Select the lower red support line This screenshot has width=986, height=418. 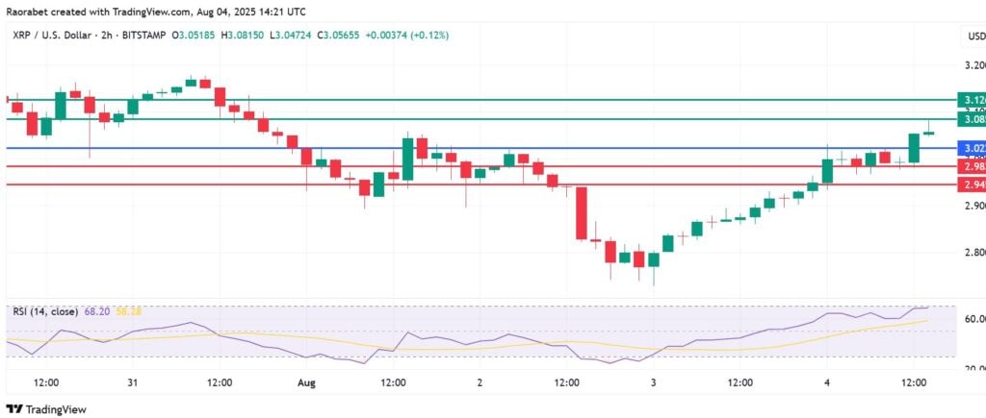pos(481,184)
